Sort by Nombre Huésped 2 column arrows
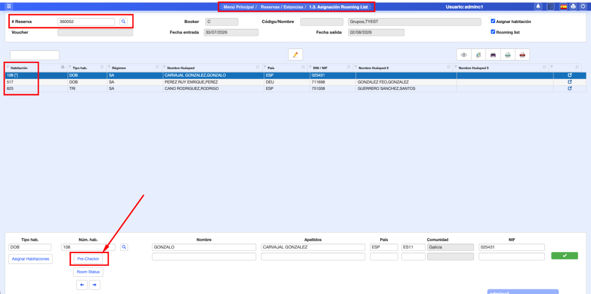This screenshot has height=294, width=591. (448, 67)
